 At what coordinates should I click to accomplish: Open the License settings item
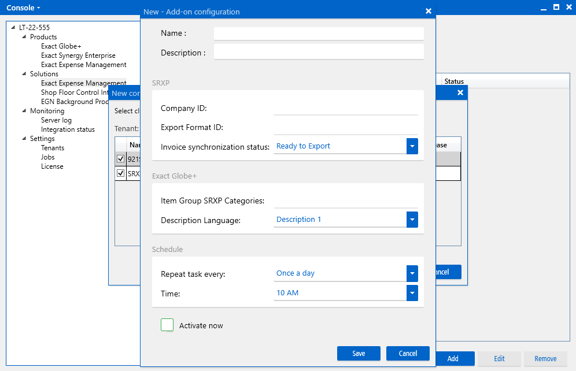52,166
